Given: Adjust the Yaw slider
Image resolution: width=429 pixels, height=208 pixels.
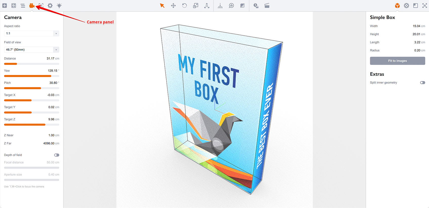Looking at the screenshot, I should (x=32, y=76).
